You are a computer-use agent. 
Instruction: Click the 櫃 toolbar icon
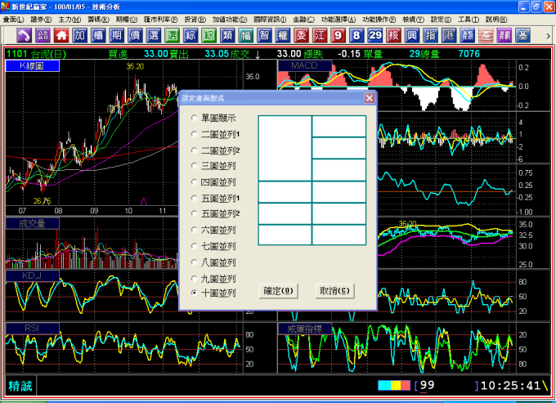point(98,35)
